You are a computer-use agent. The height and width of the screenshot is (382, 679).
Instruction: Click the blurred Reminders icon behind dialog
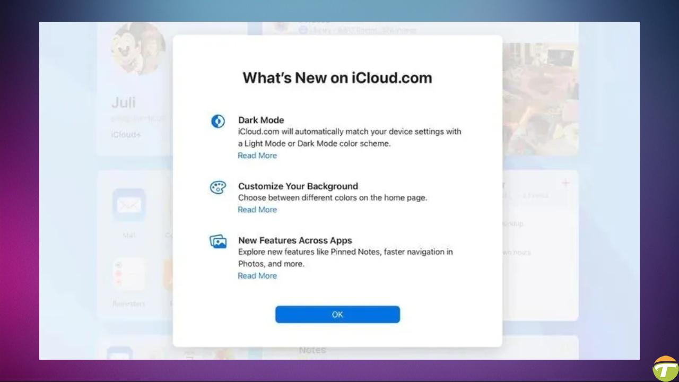[129, 274]
